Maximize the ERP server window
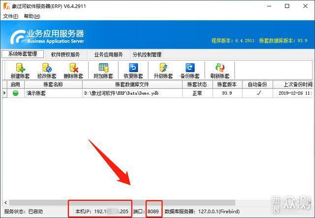Screen dimensions: 315x218 tap(287, 6)
